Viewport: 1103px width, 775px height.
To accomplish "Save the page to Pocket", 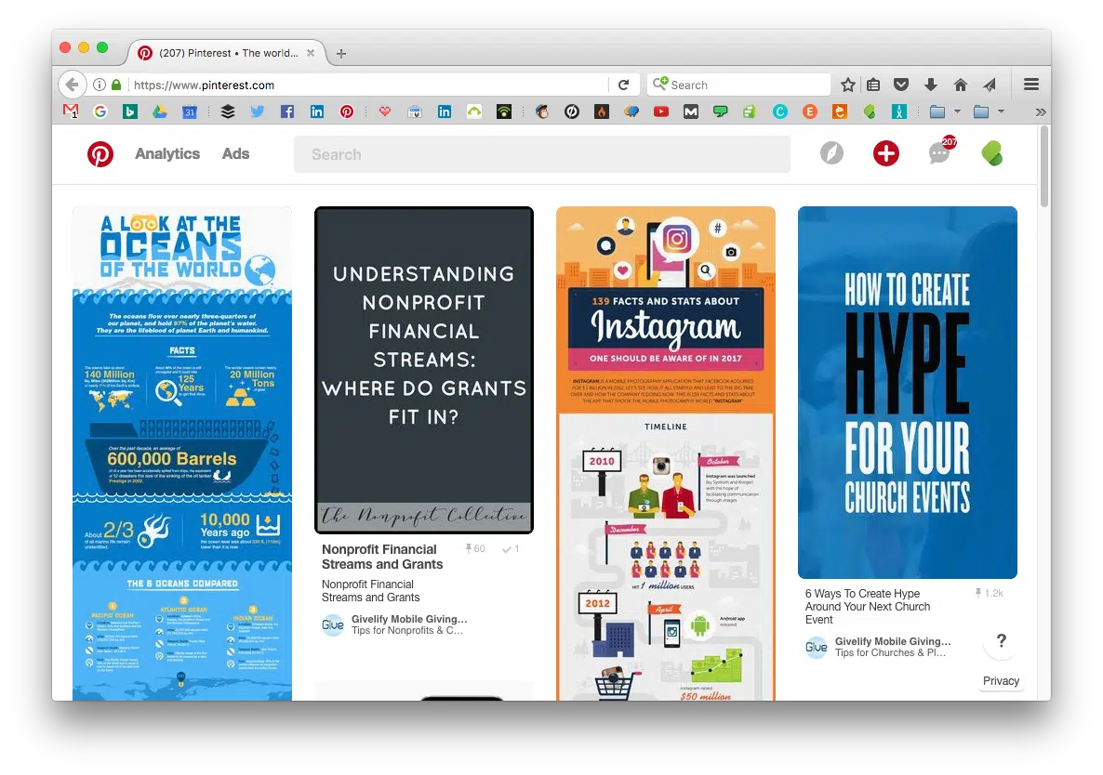I will pyautogui.click(x=901, y=85).
